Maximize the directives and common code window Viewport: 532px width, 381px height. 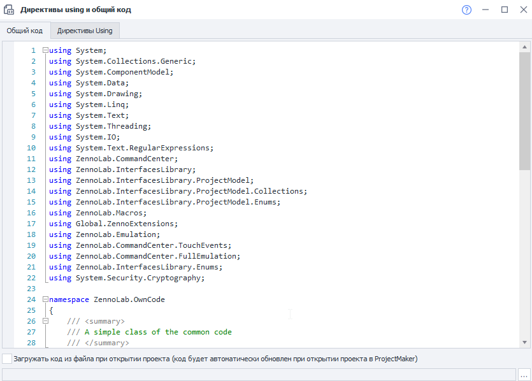coord(505,10)
